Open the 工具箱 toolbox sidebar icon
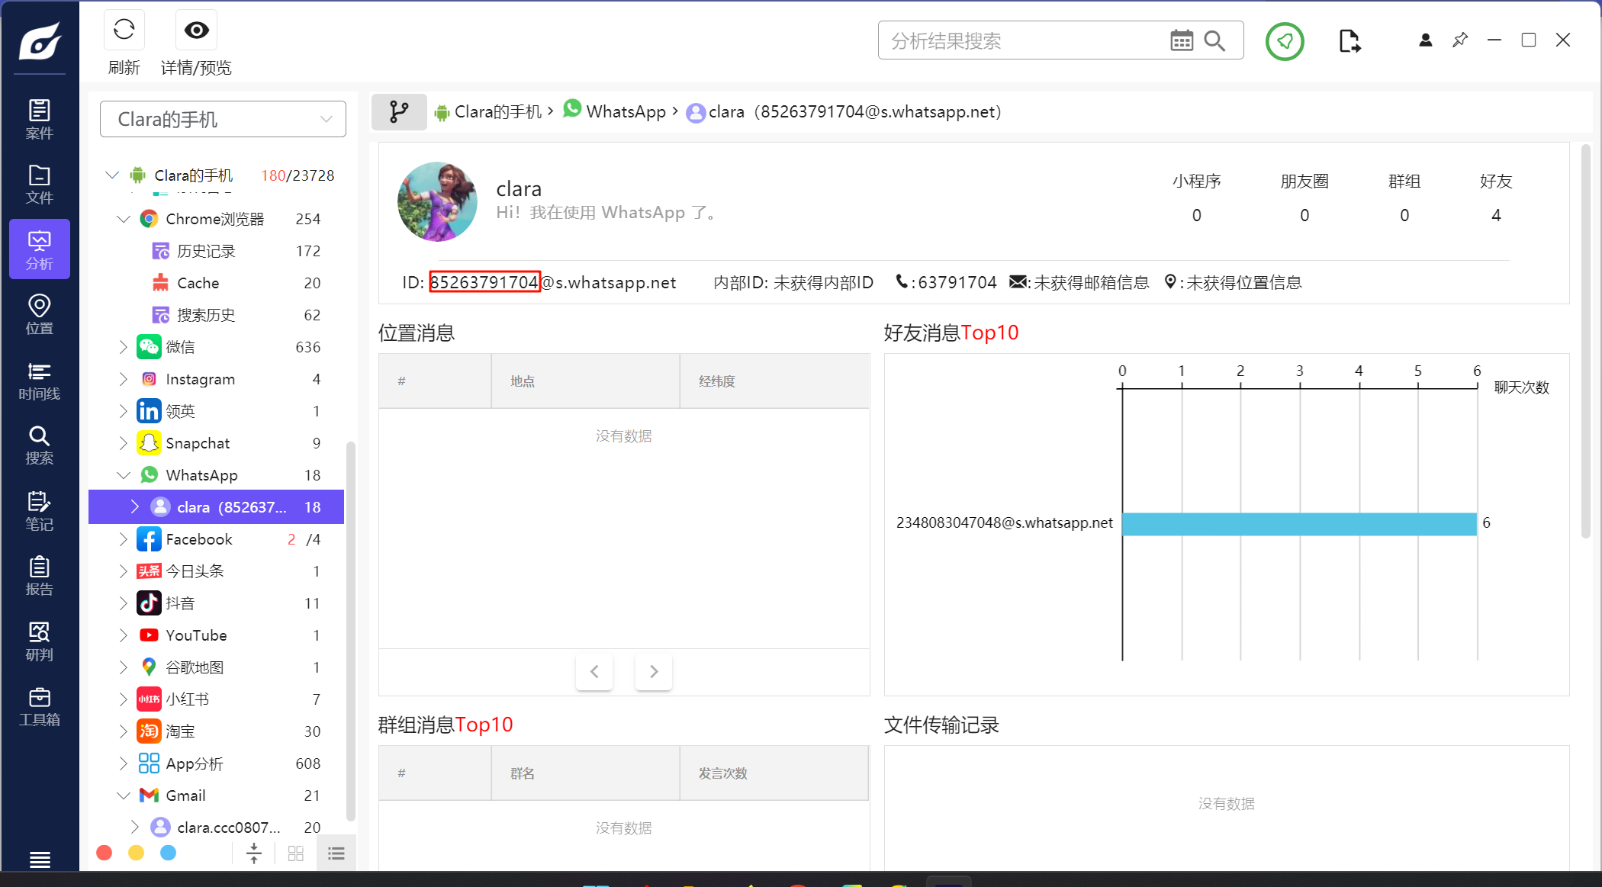1602x887 pixels. pos(39,706)
